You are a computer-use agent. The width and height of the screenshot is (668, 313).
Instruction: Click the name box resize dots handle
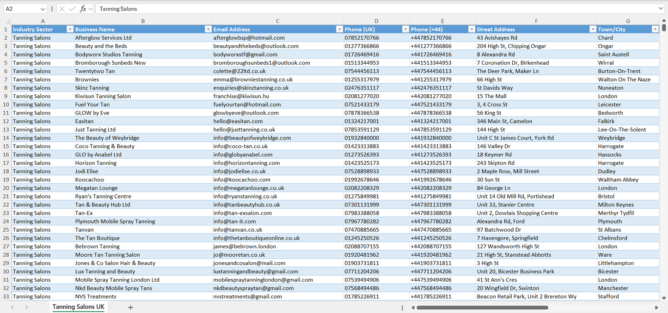coord(52,9)
